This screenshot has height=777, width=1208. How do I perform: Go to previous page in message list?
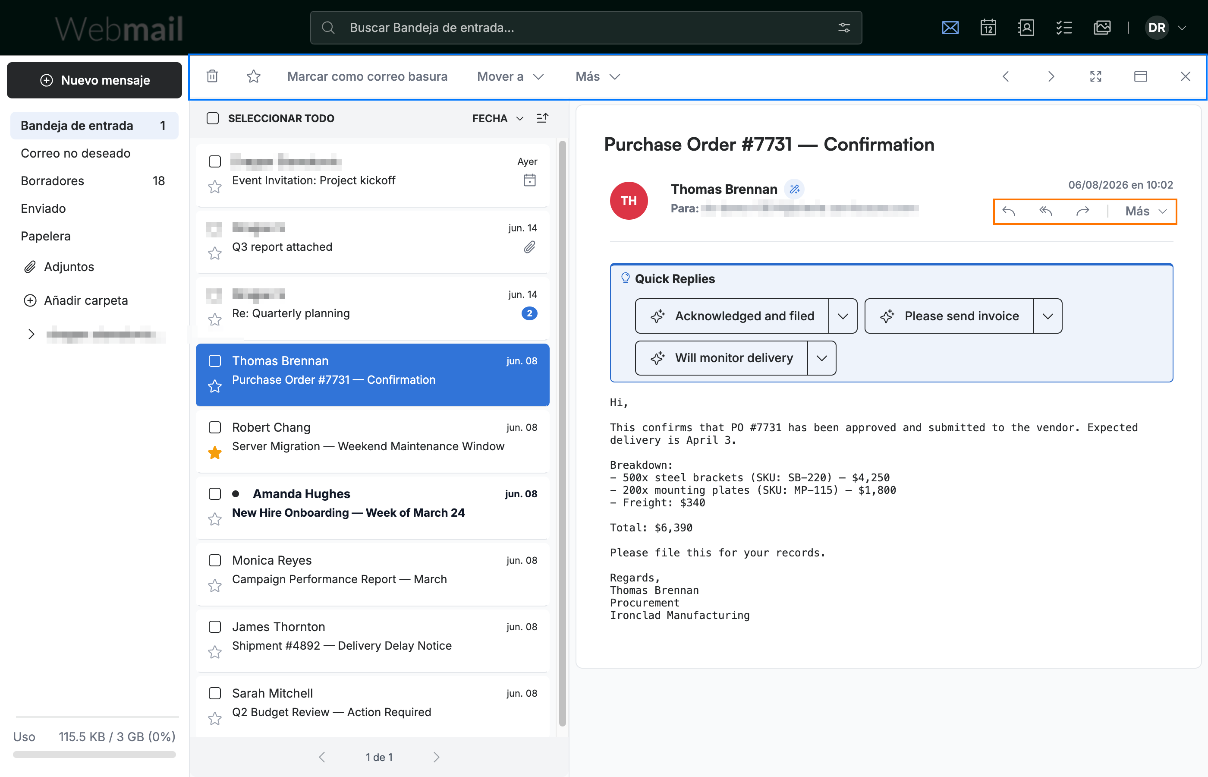[322, 757]
